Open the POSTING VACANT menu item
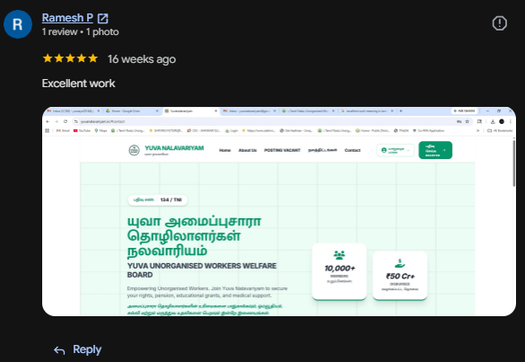 click(283, 150)
